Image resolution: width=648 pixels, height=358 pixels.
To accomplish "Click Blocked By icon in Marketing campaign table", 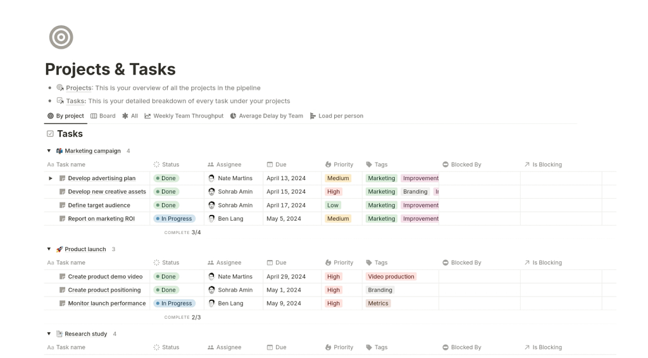I will tap(445, 164).
